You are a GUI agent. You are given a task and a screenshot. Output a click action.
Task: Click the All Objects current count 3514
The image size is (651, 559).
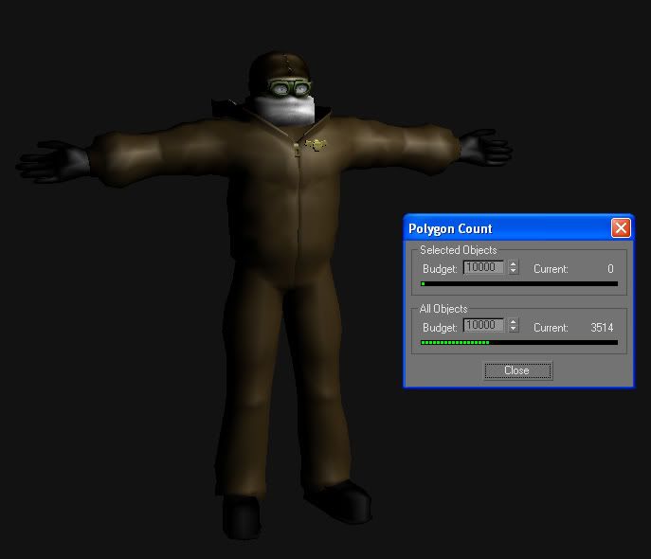[x=602, y=327]
